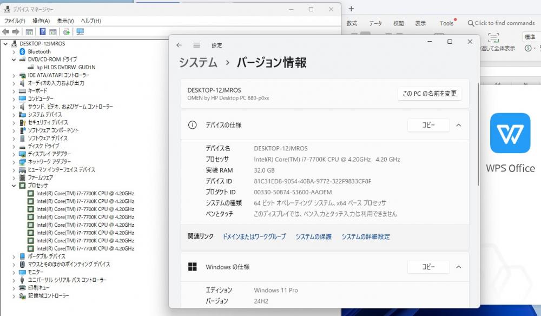The width and height of the screenshot is (541, 316).
Task: Open the Tools tab in WPS
Action: tap(446, 23)
